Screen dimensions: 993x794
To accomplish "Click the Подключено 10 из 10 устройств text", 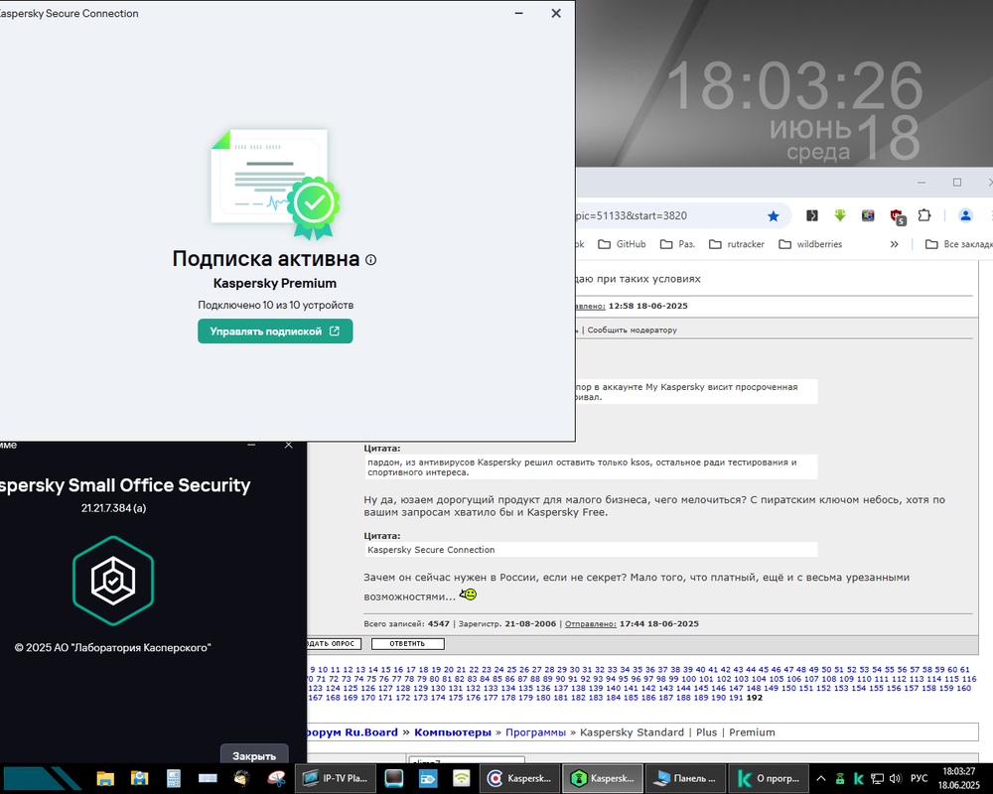I will point(275,305).
